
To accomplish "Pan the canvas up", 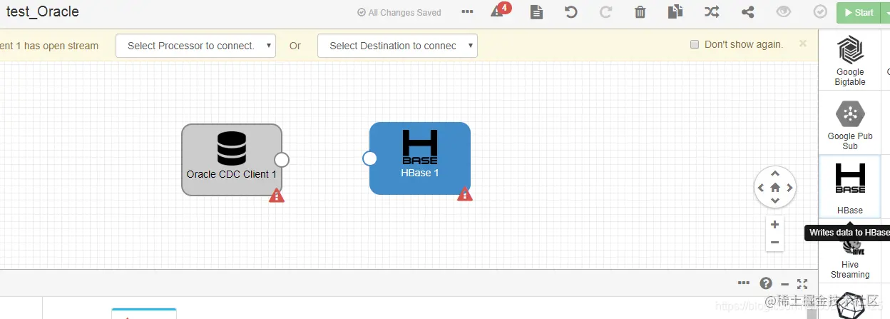I will coord(775,173).
